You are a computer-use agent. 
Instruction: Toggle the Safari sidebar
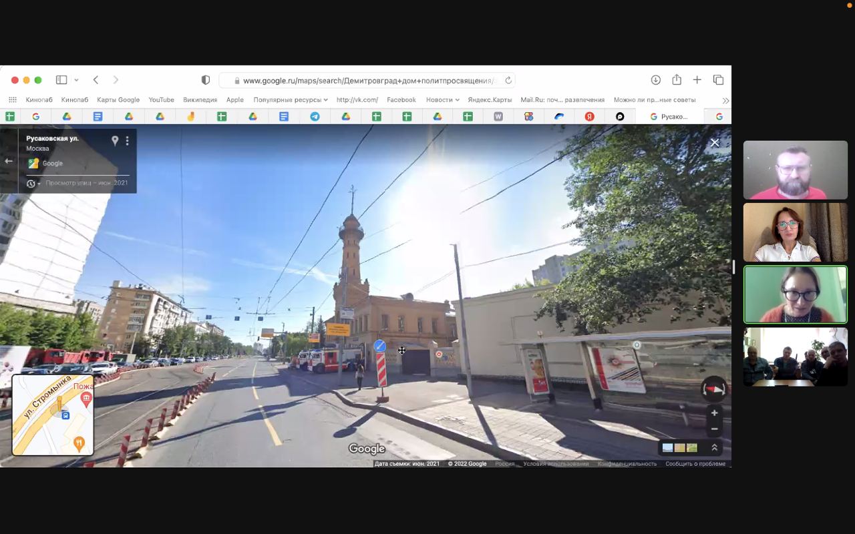pyautogui.click(x=61, y=80)
